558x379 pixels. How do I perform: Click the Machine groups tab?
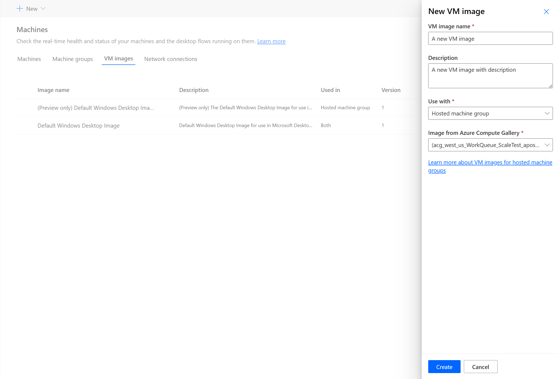pos(73,59)
